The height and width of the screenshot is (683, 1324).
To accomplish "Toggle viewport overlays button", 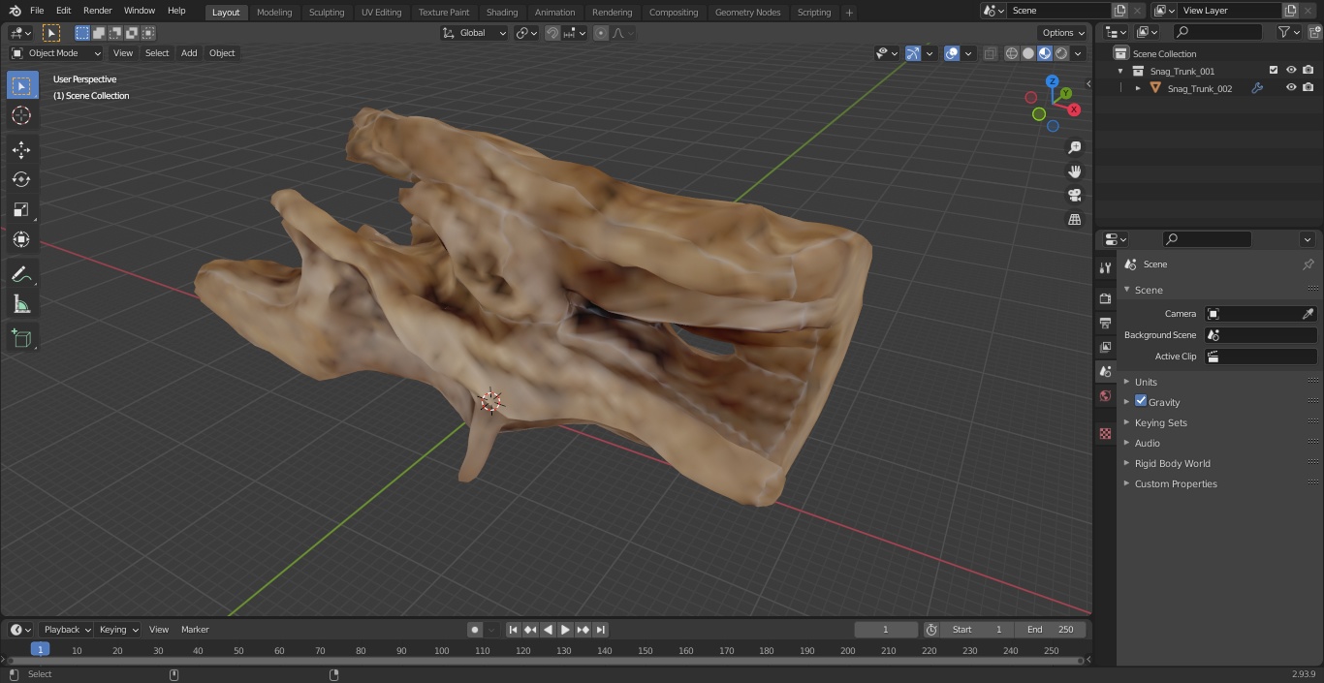I will pyautogui.click(x=952, y=53).
